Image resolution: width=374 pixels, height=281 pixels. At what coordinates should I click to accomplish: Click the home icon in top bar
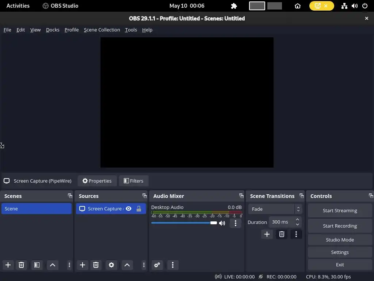click(298, 6)
